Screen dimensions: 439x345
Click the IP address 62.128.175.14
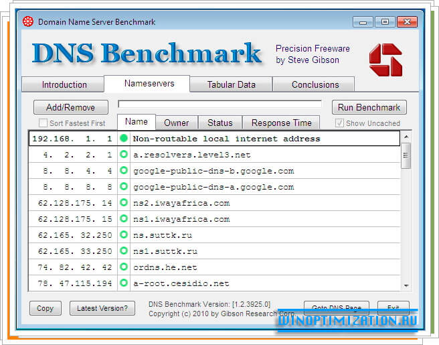pyautogui.click(x=75, y=202)
